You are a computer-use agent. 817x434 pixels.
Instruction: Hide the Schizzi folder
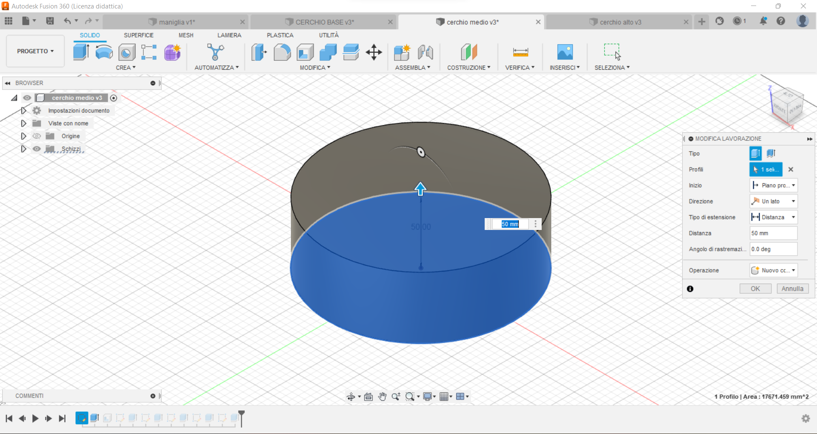37,149
